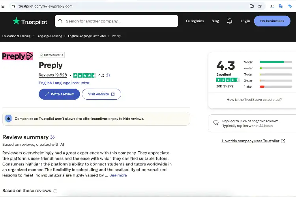The height and width of the screenshot is (197, 296).
Task: Click the Search for another company field
Action: [116, 21]
